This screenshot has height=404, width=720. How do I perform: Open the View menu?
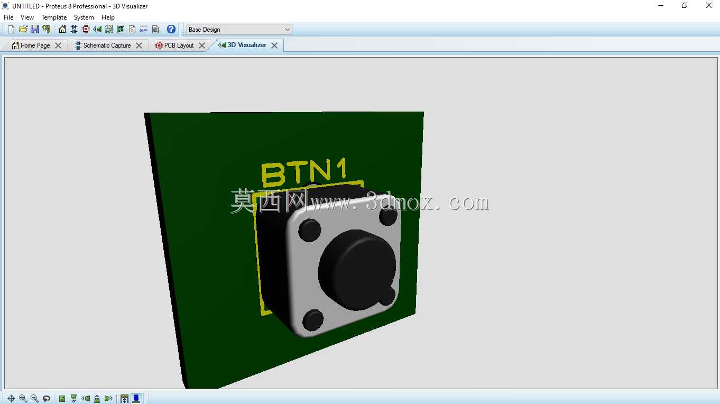tap(27, 17)
